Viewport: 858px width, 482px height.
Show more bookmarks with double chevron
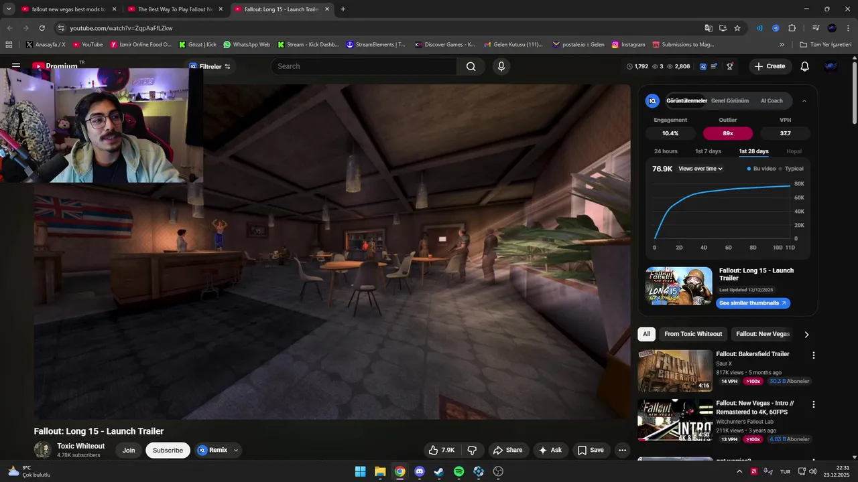click(782, 45)
